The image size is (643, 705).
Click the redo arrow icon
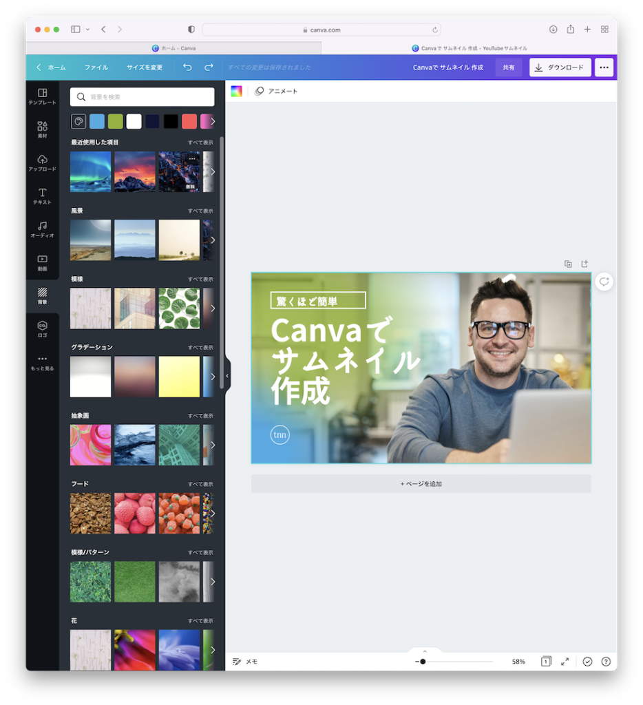209,67
